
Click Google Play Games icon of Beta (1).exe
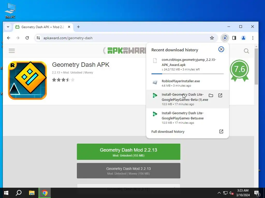[155, 95]
